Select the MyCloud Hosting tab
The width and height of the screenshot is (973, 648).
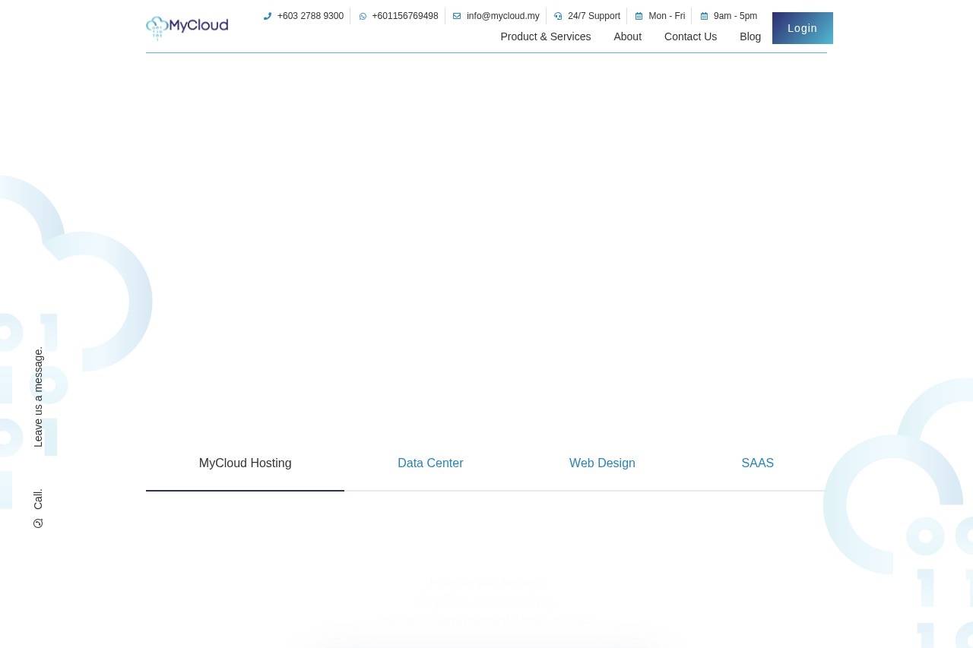pyautogui.click(x=245, y=463)
